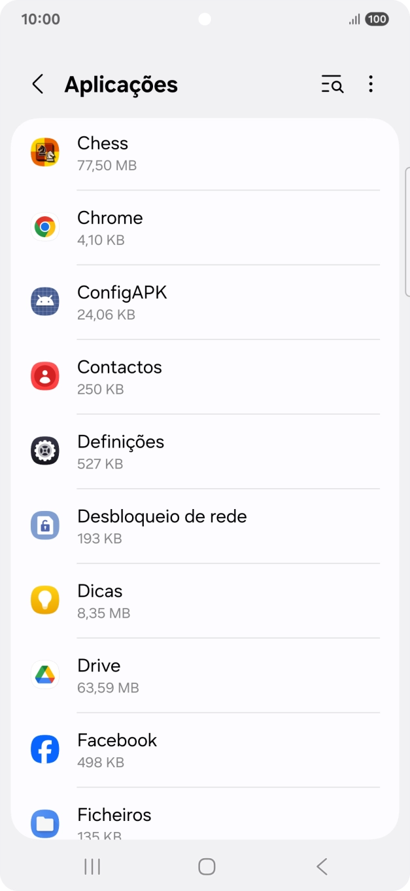
Task: Open the Dicas lightbulb icon
Action: tap(44, 600)
